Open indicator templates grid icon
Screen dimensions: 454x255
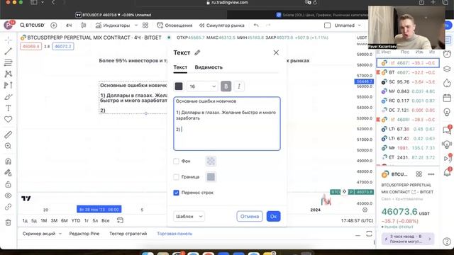click(145, 25)
